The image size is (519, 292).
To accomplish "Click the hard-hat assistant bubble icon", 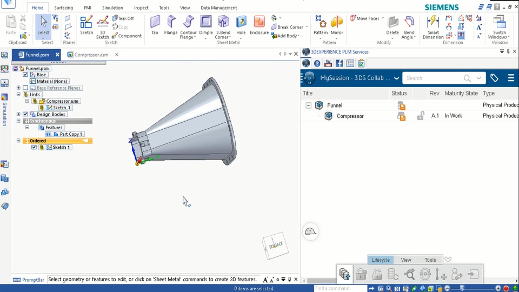I will point(310,231).
